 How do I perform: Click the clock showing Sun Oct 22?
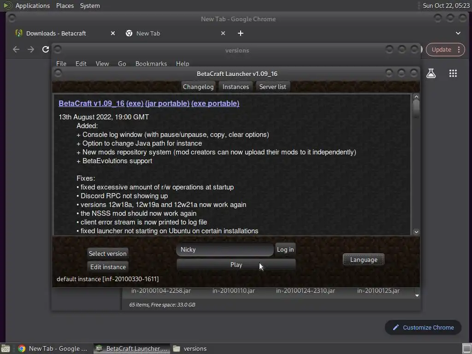point(446,6)
